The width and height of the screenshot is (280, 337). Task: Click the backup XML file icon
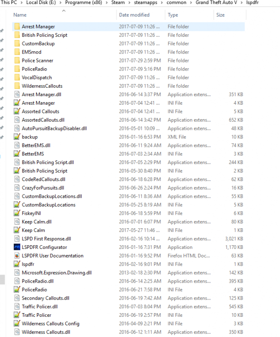click(17, 137)
